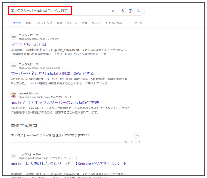Open the ツール options
Screen dimensions: 207x178
coord(138,23)
